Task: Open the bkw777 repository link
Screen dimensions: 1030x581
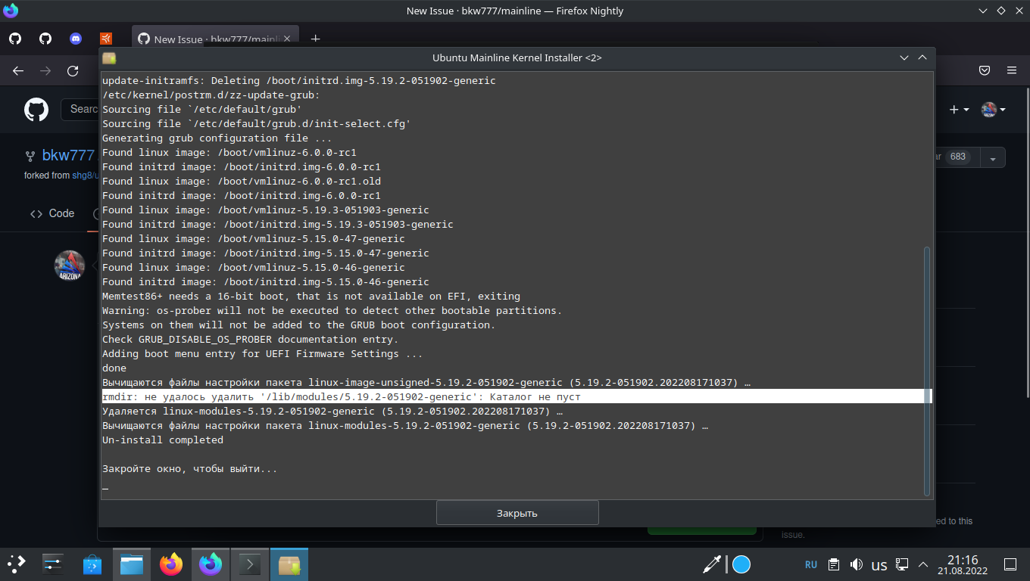Action: pos(67,155)
